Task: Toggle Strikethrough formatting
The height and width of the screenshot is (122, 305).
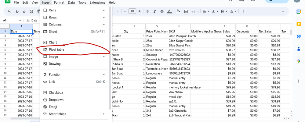Action: 162,12
